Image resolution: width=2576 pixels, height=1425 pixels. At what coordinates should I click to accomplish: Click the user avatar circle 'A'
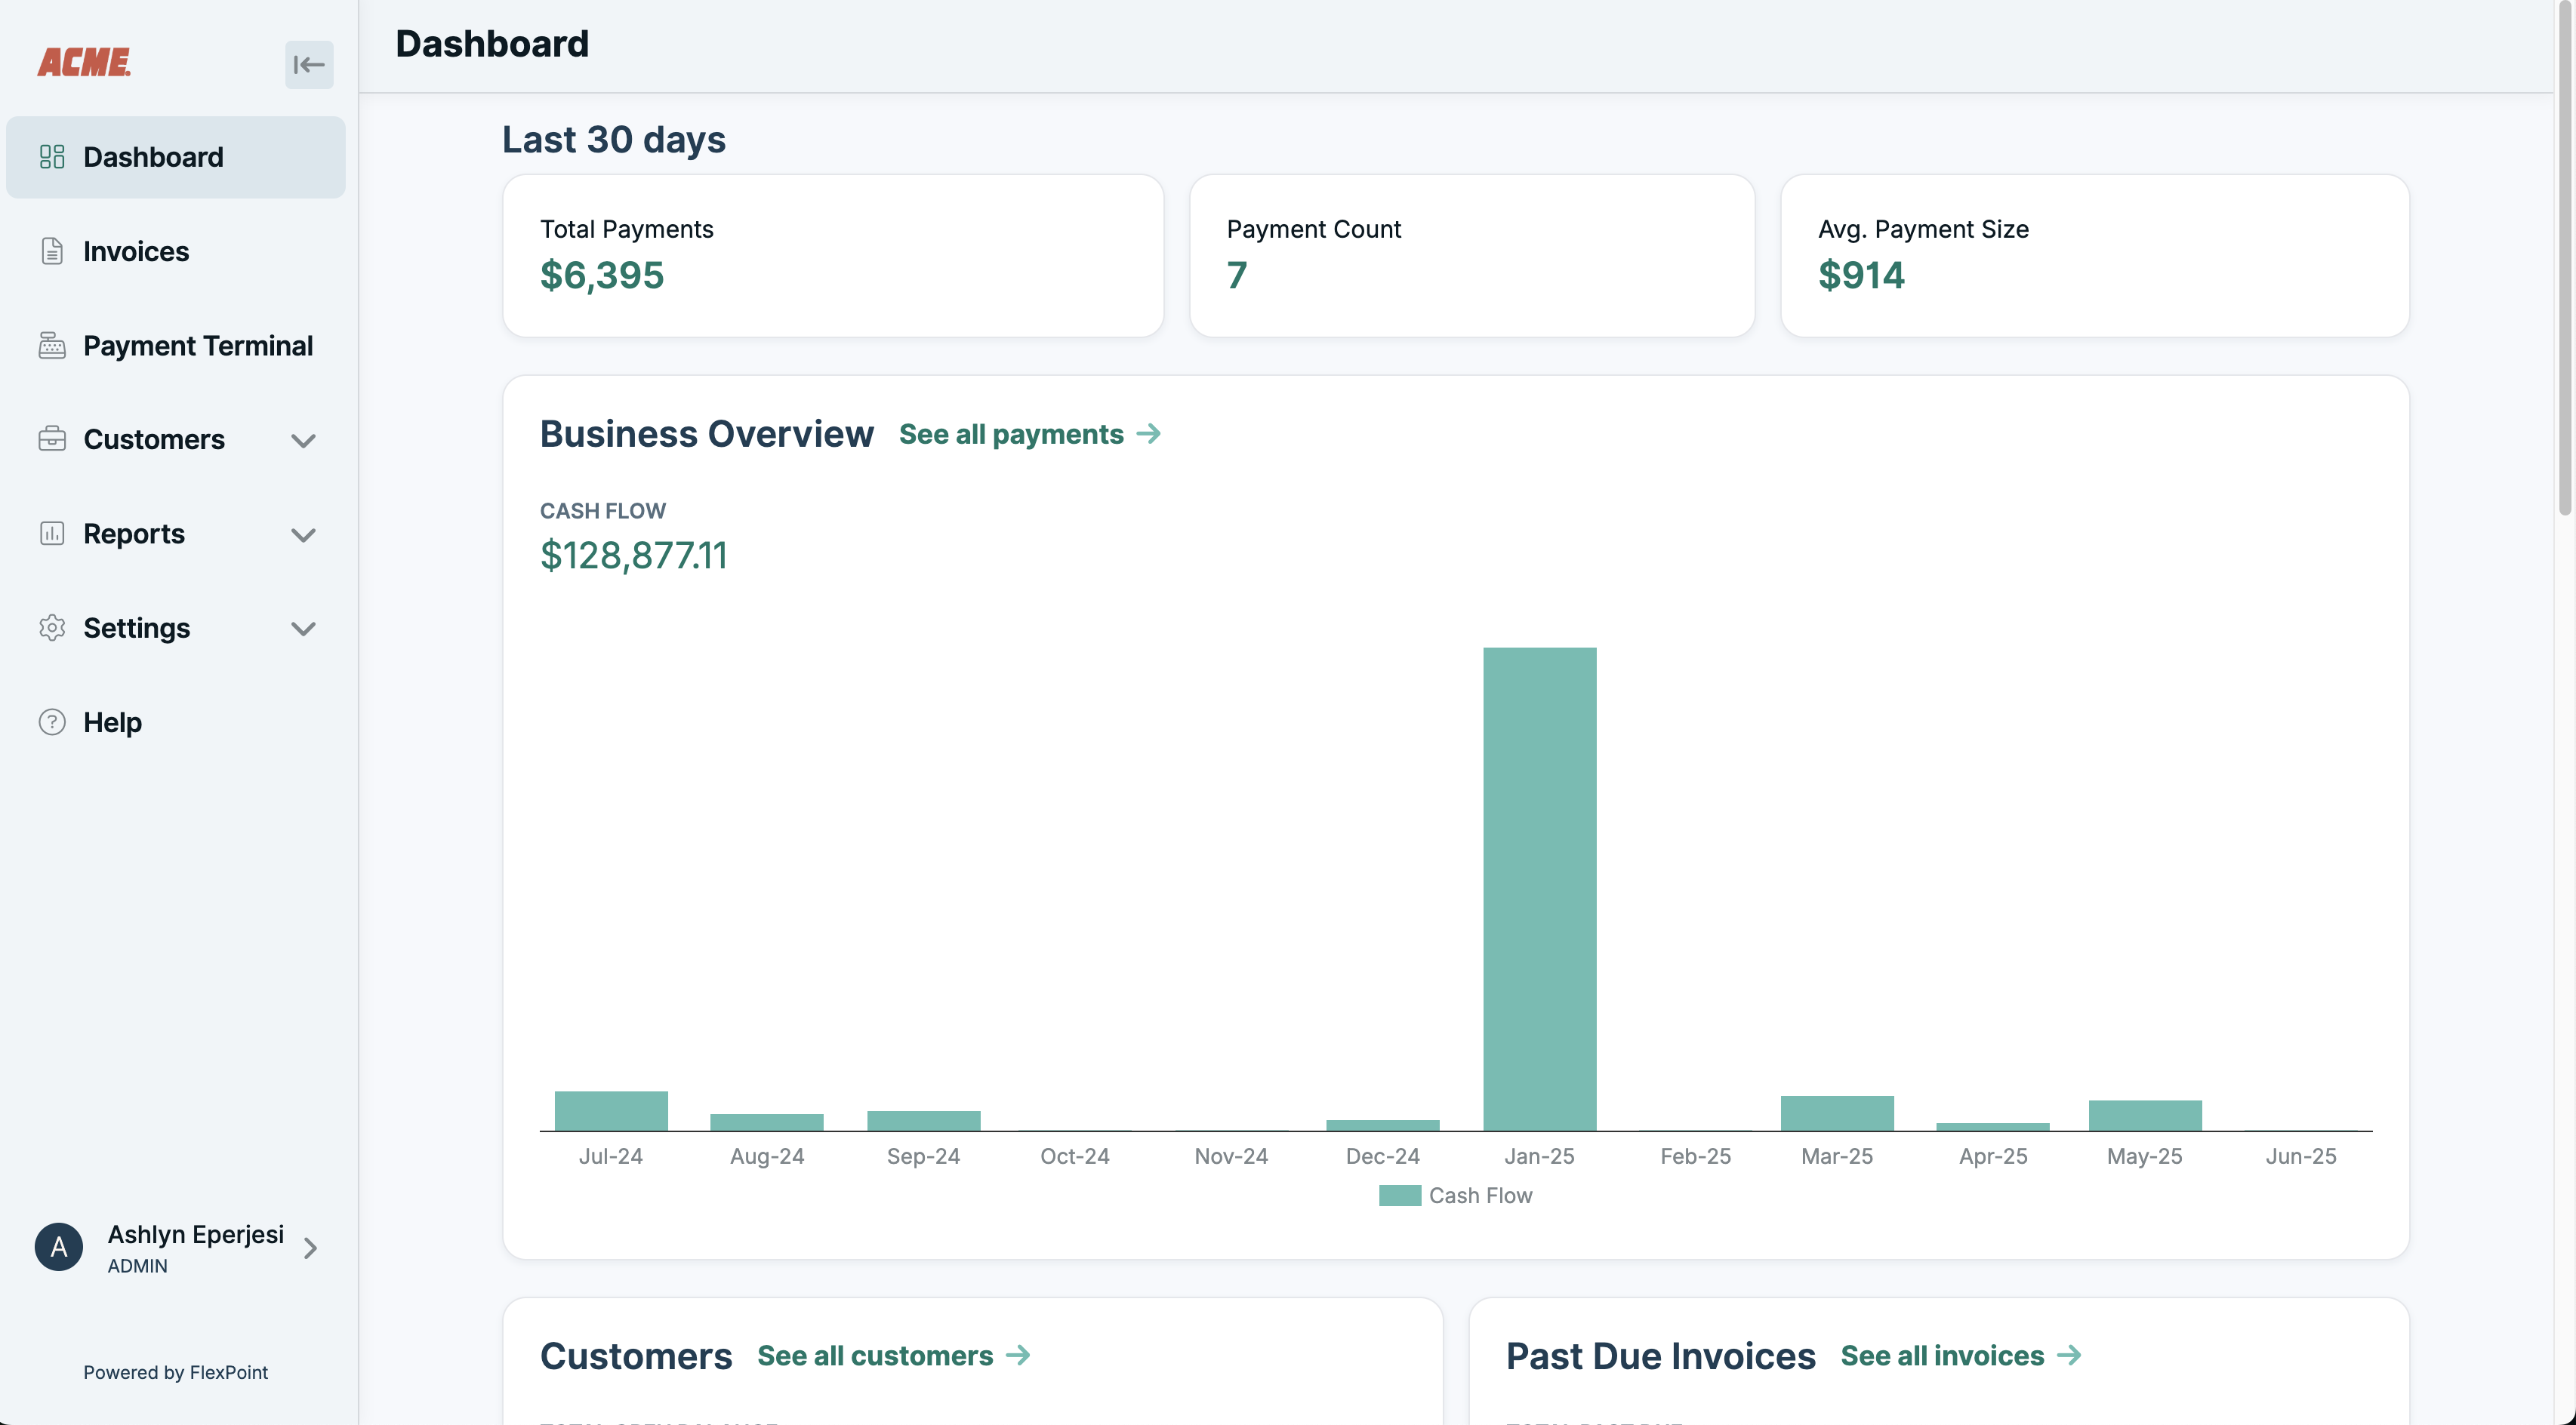(59, 1247)
